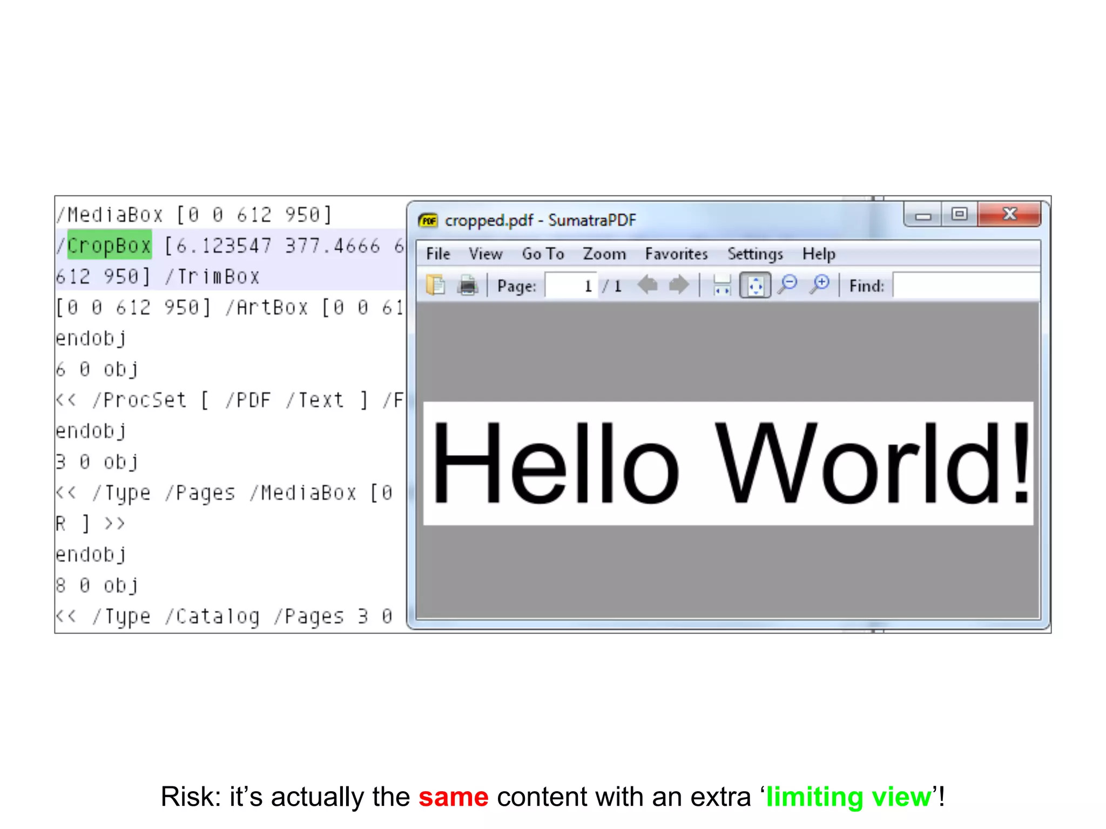Click the highlighted CropBox keyword
The height and width of the screenshot is (829, 1106).
click(x=109, y=246)
